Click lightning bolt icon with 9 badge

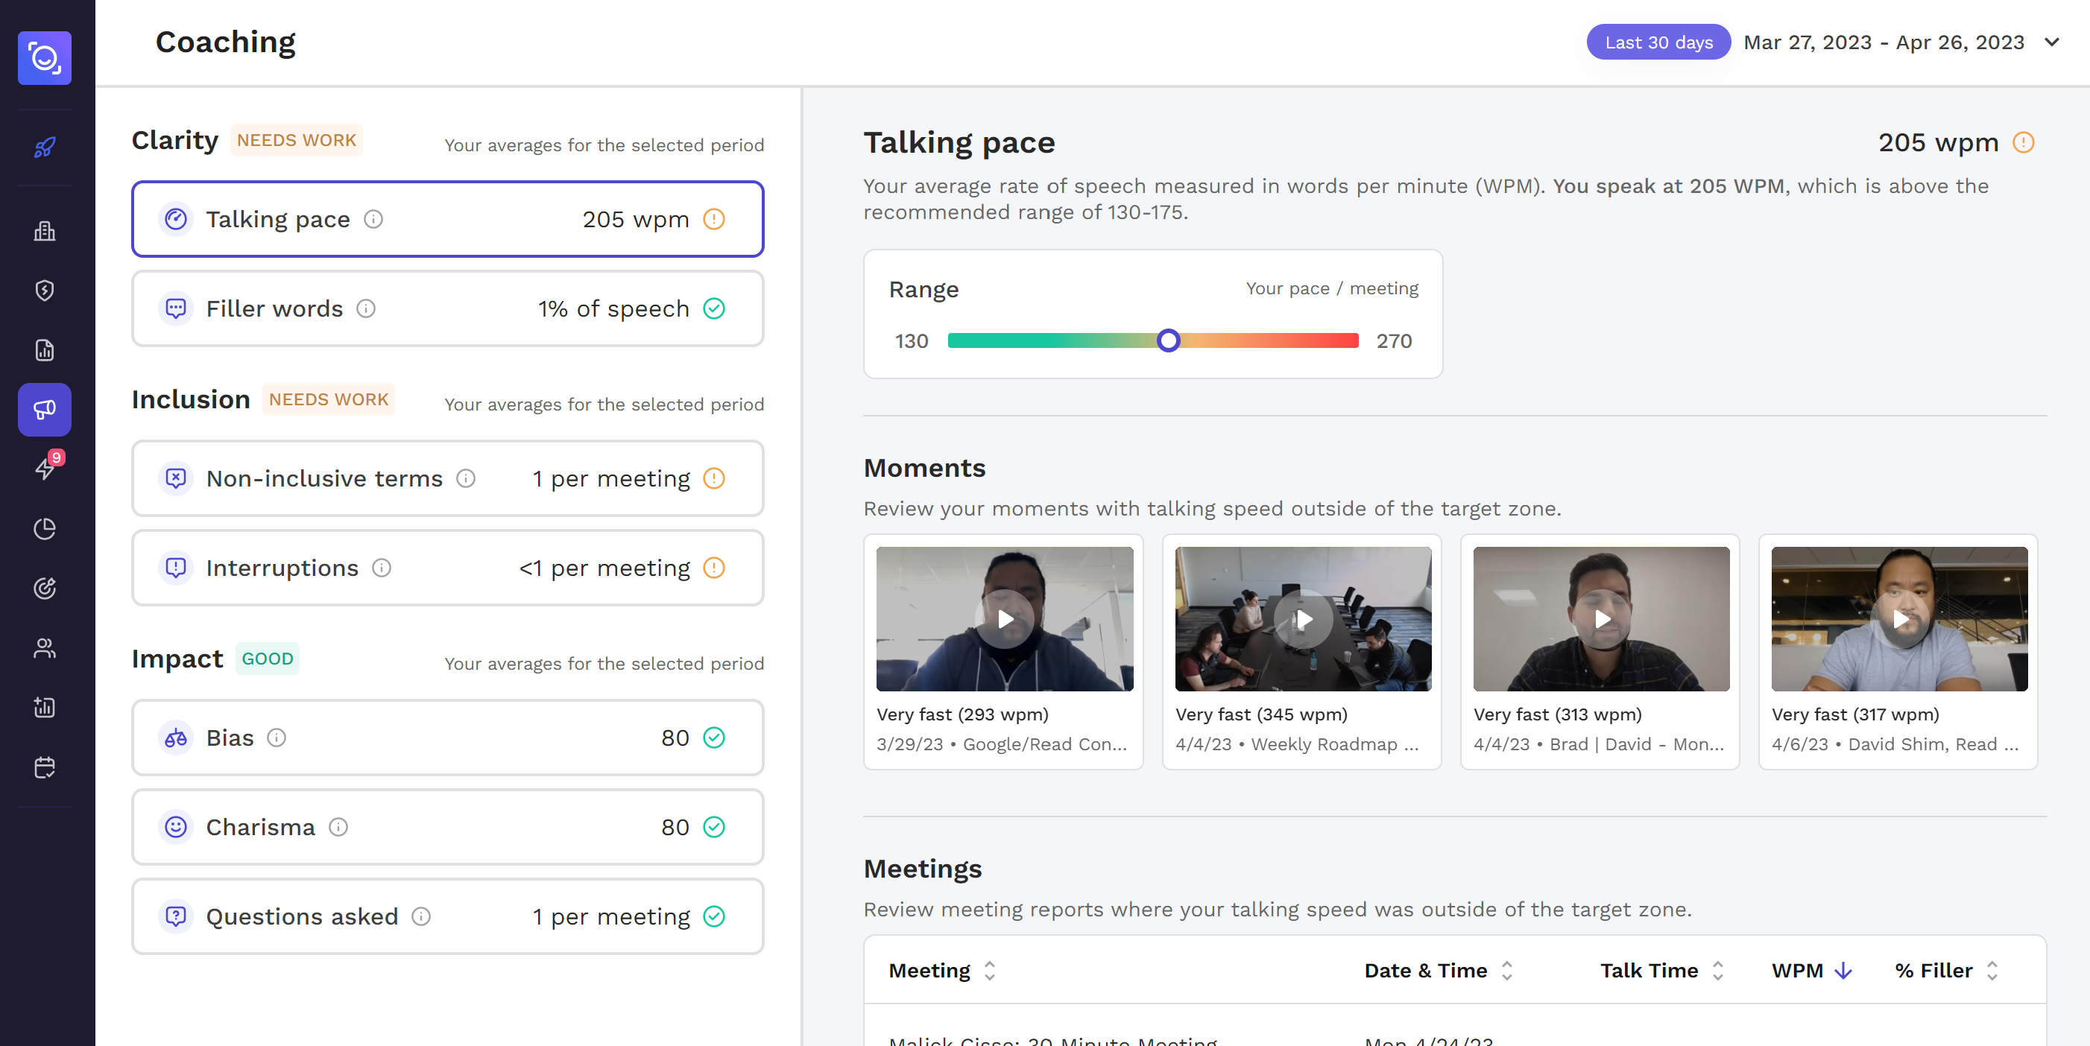pyautogui.click(x=45, y=469)
